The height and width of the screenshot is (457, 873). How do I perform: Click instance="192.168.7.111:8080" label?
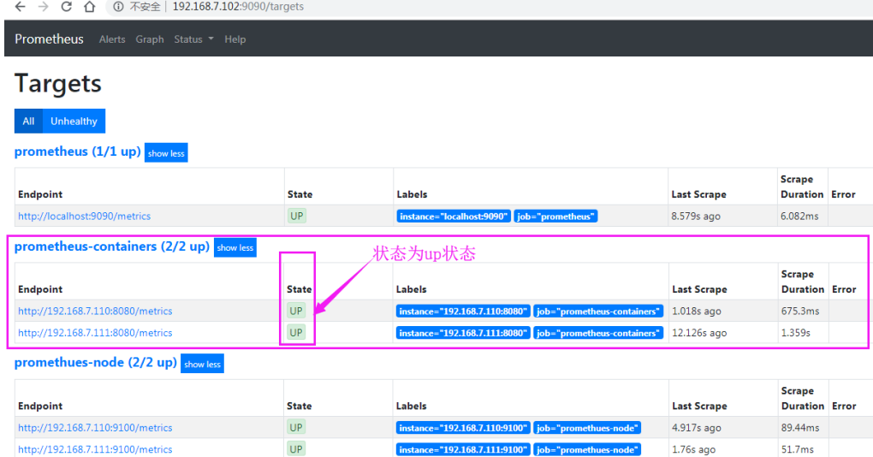pos(463,333)
